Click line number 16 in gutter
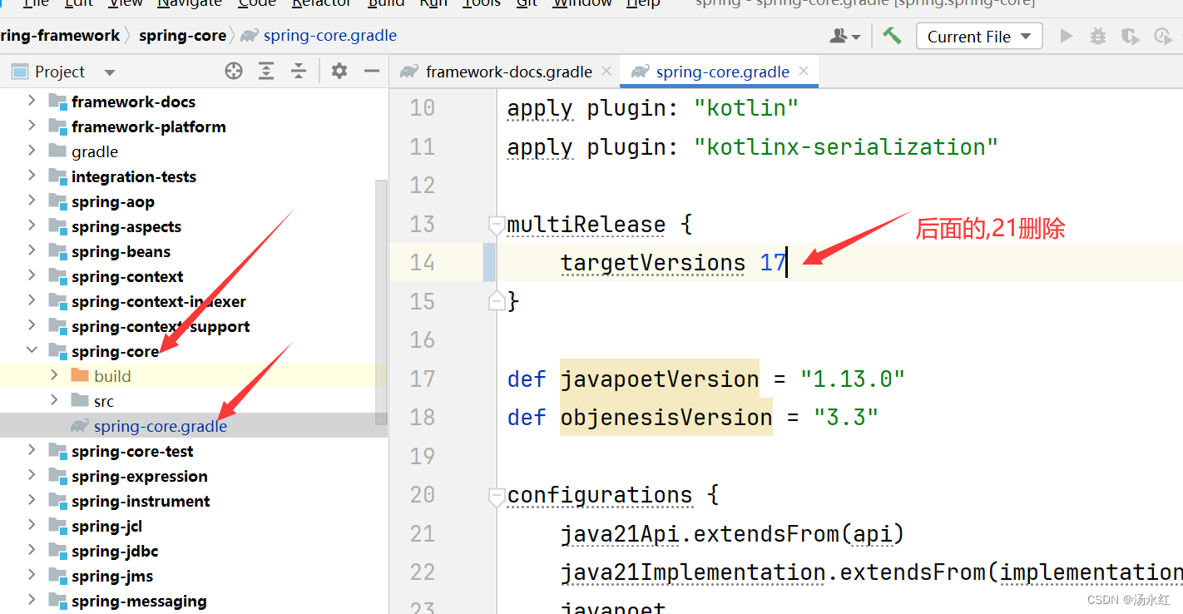 click(x=423, y=340)
